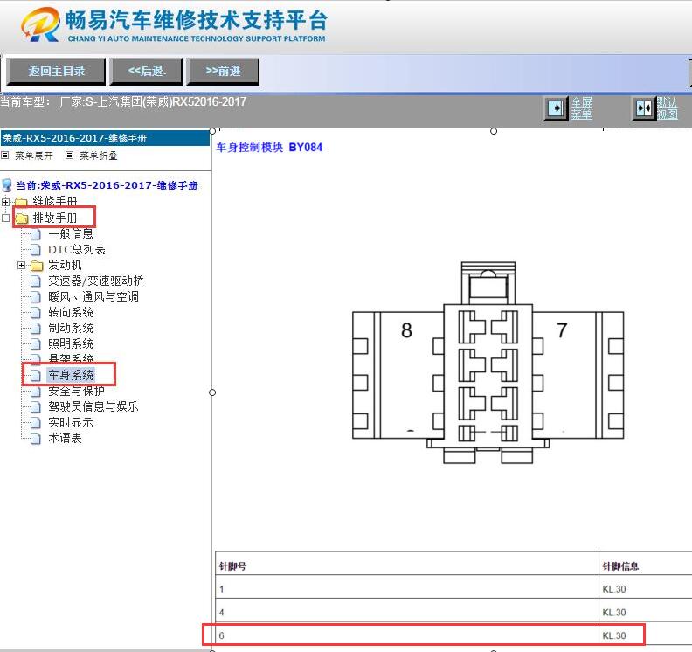The height and width of the screenshot is (652, 692).
Task: Open the 暖风、通风与空调 page
Action: (93, 296)
